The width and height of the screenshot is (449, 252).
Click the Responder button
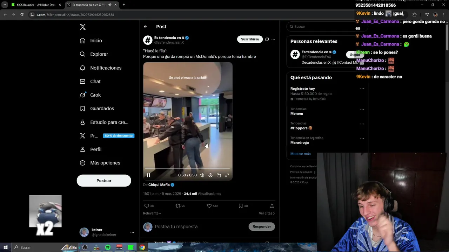tap(262, 226)
